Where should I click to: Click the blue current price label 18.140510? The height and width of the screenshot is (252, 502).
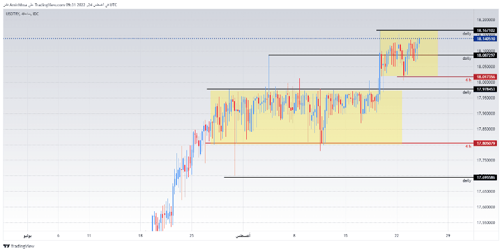(486, 39)
